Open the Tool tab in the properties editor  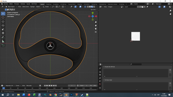point(100,68)
